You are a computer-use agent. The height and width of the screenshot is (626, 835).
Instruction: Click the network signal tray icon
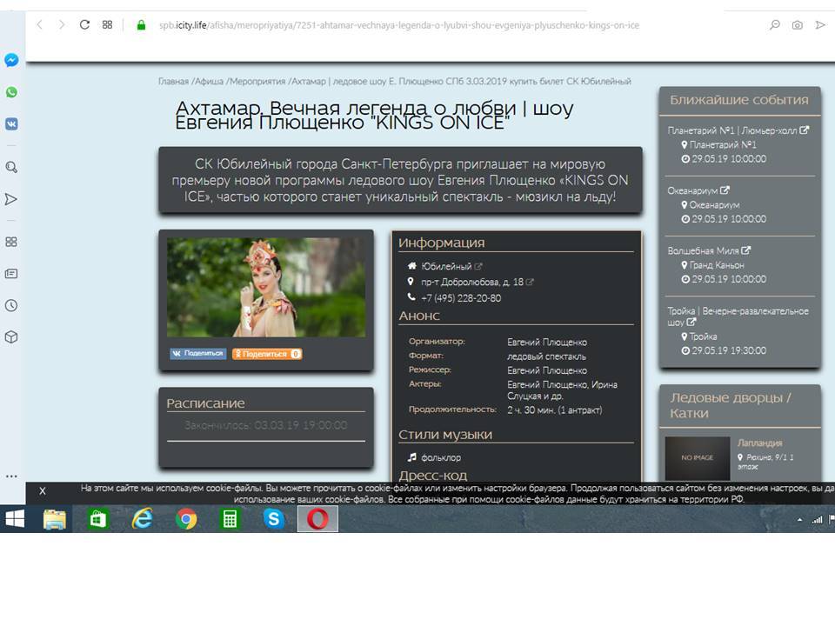[x=817, y=520]
